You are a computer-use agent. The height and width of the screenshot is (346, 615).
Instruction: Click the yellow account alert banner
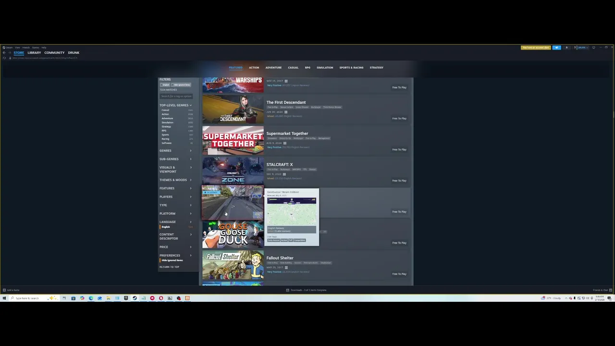536,48
